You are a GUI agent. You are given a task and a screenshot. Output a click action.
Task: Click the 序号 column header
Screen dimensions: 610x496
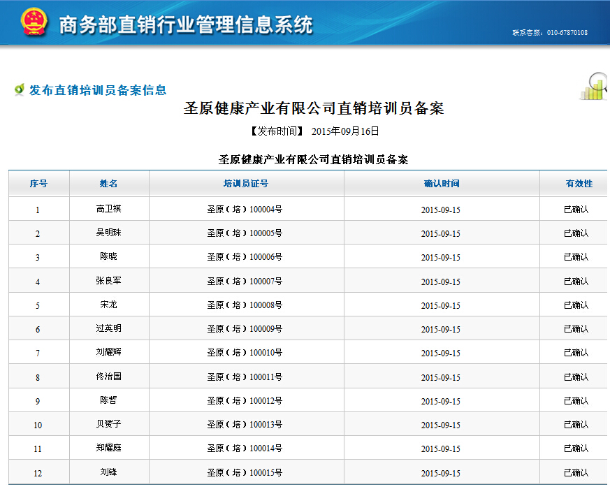[38, 184]
